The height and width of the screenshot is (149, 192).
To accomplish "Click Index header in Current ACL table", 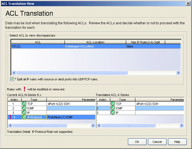I will pos(14,100).
